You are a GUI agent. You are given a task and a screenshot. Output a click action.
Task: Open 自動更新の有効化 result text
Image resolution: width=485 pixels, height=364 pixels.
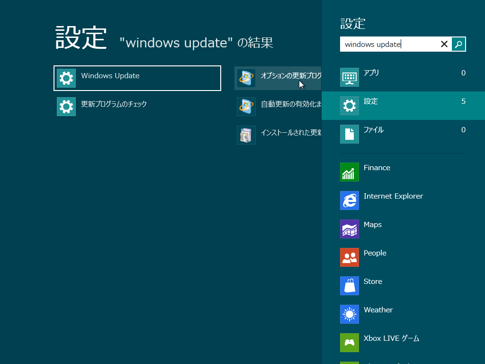[291, 104]
